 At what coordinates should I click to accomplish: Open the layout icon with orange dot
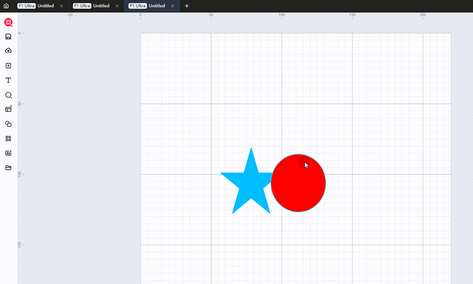tap(8, 109)
